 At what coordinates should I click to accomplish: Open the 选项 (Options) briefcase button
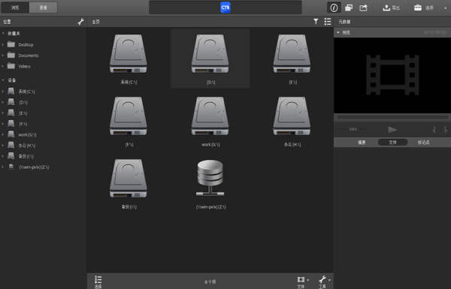click(424, 8)
